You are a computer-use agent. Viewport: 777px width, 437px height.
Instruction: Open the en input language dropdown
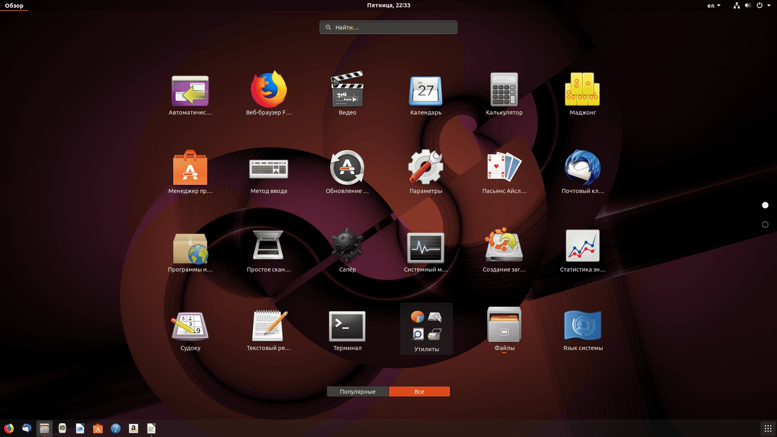tap(714, 5)
